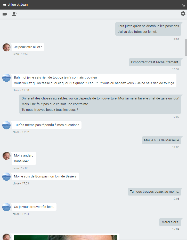Click the "L'important c'est l'échauffement." message bubble
This screenshot has height=241, width=187.
155,62
